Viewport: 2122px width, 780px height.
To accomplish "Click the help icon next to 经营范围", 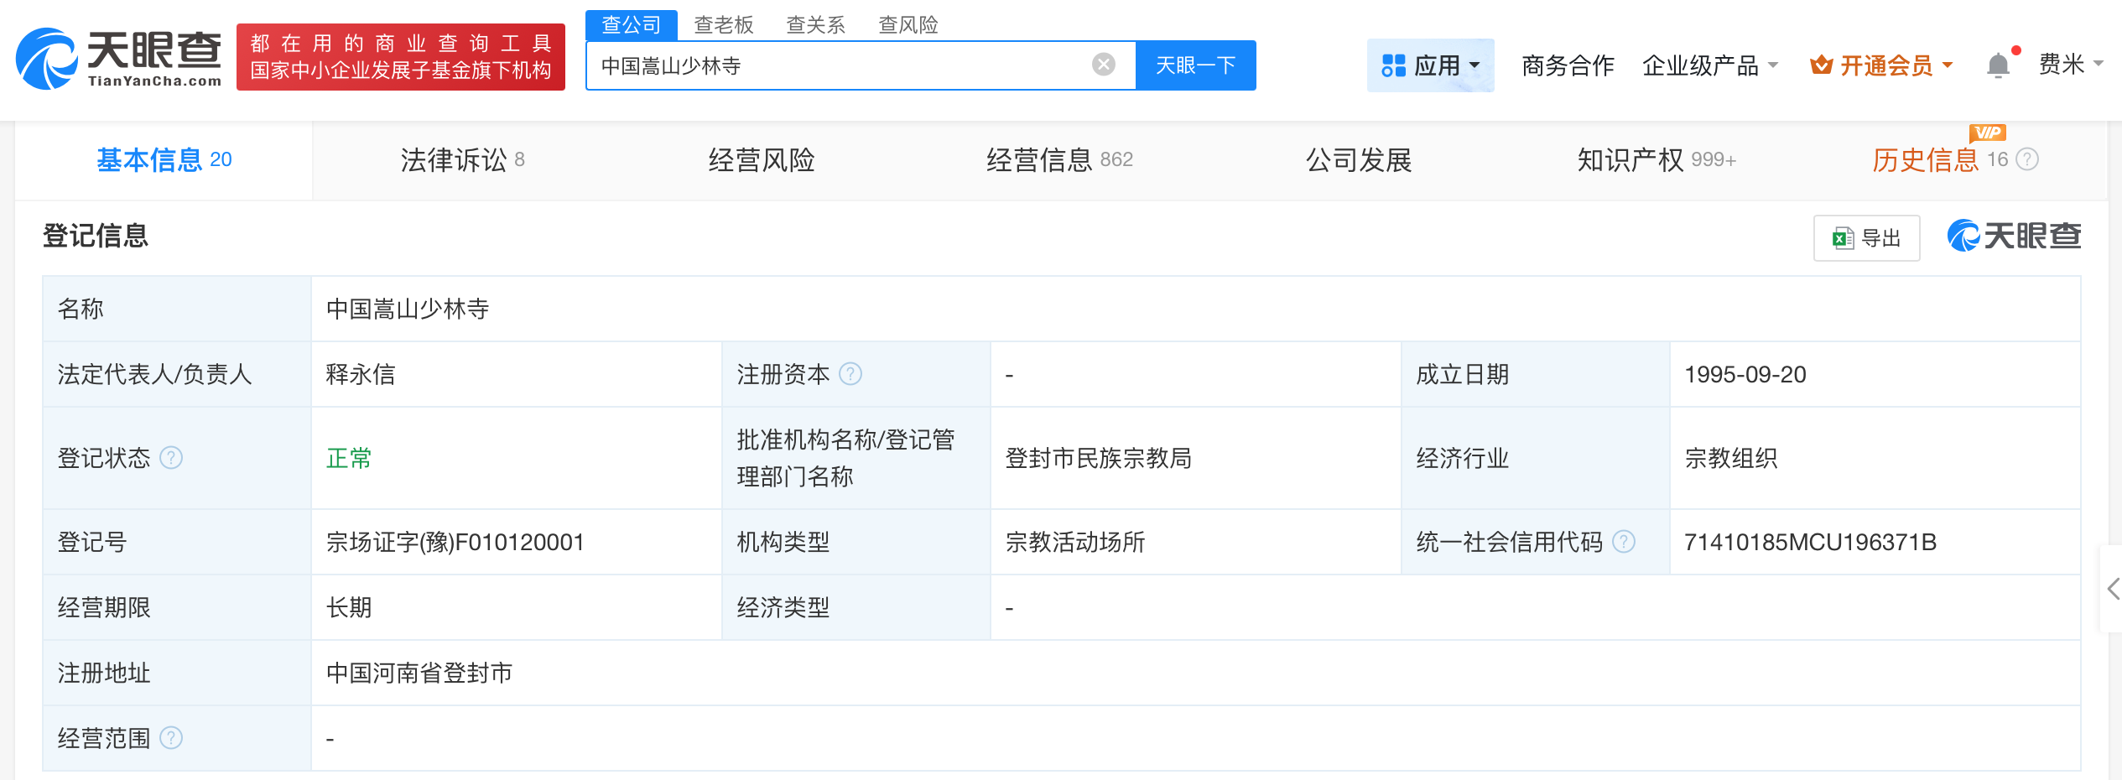I will point(171,738).
